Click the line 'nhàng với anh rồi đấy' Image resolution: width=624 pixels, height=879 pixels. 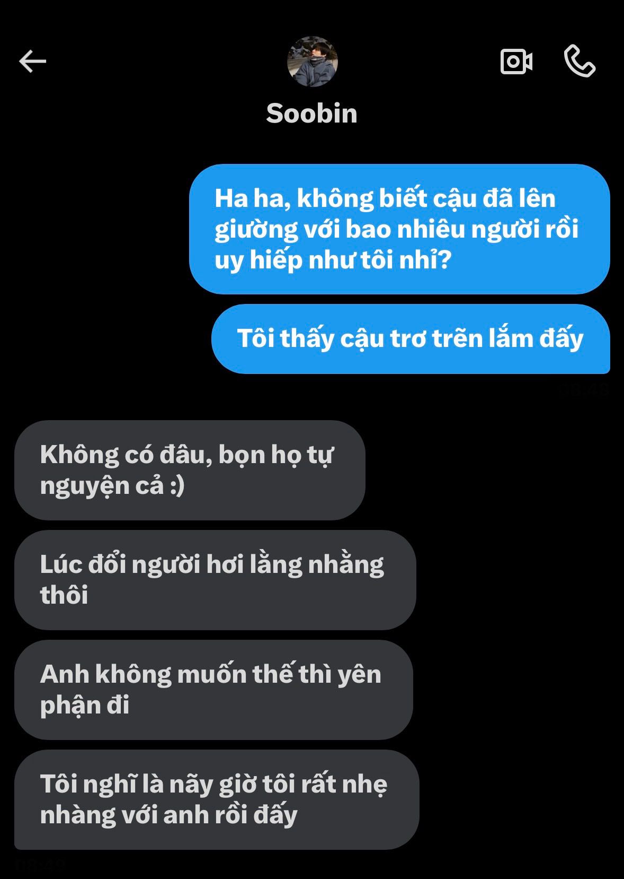point(168,815)
